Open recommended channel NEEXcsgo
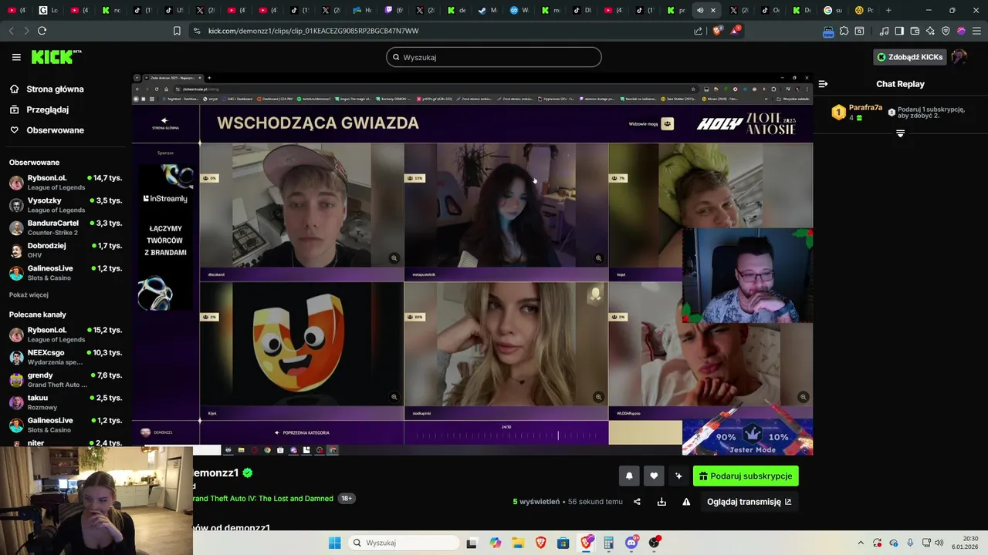The image size is (988, 555). [66, 357]
